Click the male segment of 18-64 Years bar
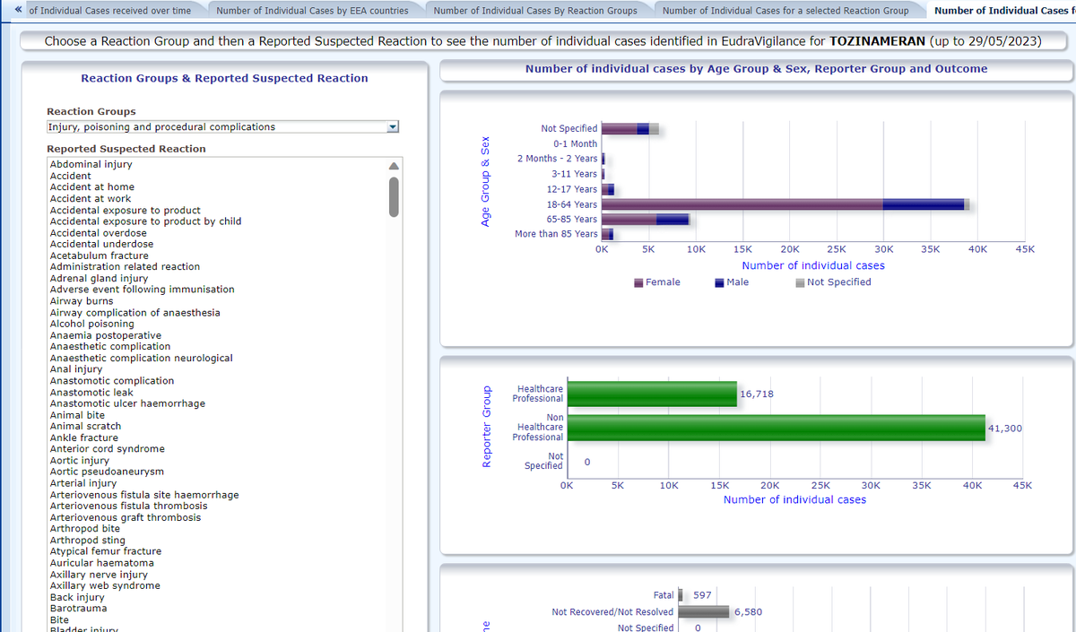This screenshot has height=632, width=1076. (x=923, y=204)
